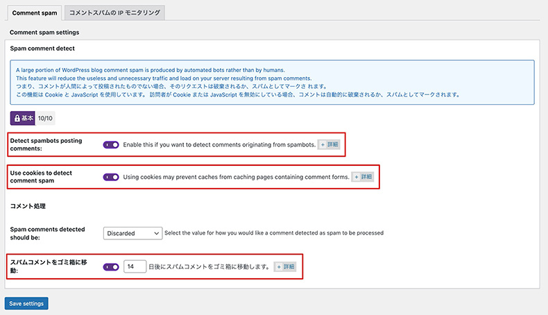This screenshot has height=315, width=548.
Task: Expand 詳細 for cookies caching option
Action: click(x=362, y=176)
